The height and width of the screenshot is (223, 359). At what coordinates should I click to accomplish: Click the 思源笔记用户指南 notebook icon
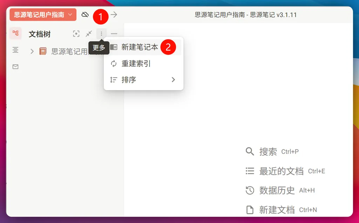point(43,51)
